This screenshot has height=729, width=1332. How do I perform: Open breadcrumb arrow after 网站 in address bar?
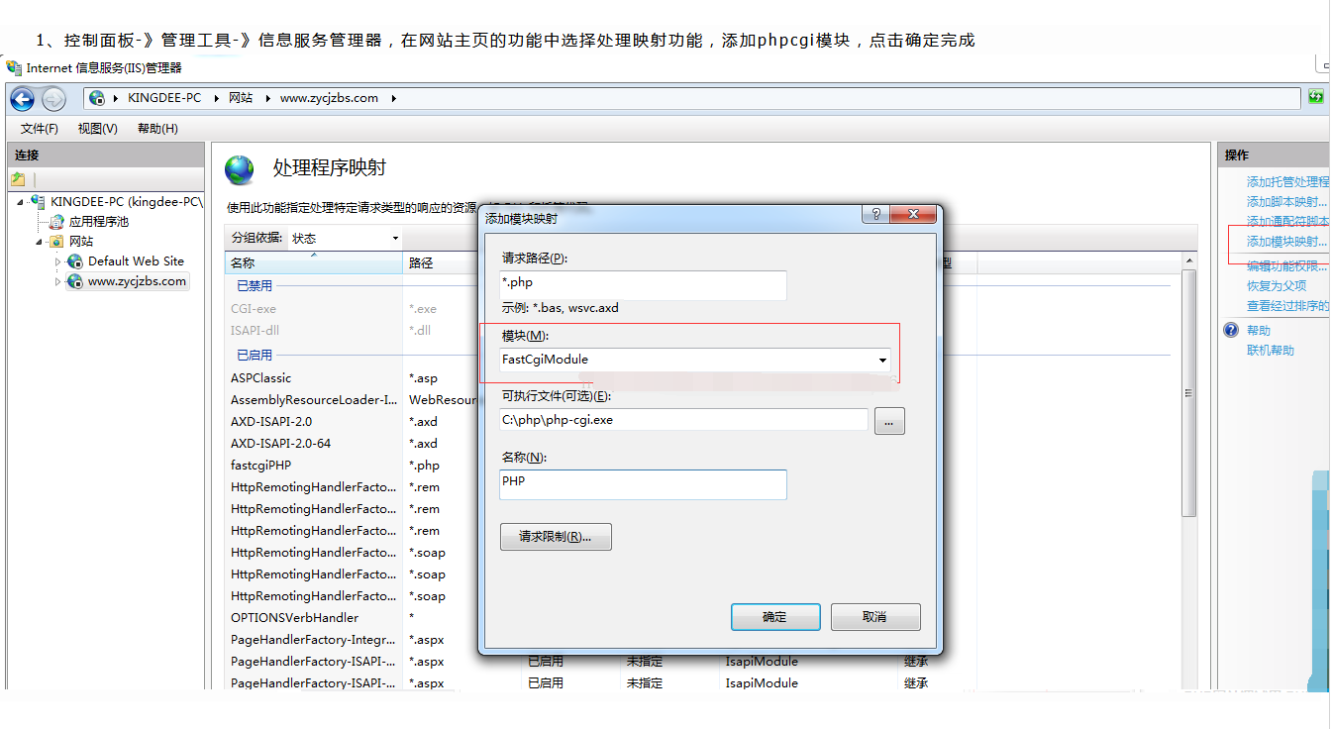click(x=266, y=98)
